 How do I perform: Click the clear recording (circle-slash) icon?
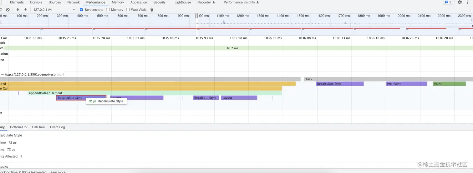point(8,10)
